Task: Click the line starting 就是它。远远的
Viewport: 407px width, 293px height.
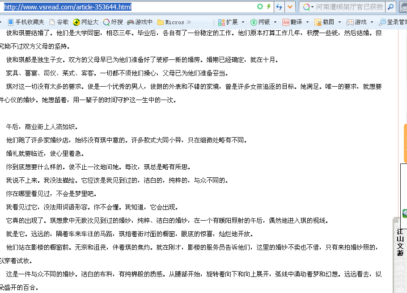Action: [130, 234]
